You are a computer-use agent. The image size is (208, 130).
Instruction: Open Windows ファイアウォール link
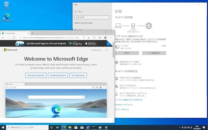point(123,105)
